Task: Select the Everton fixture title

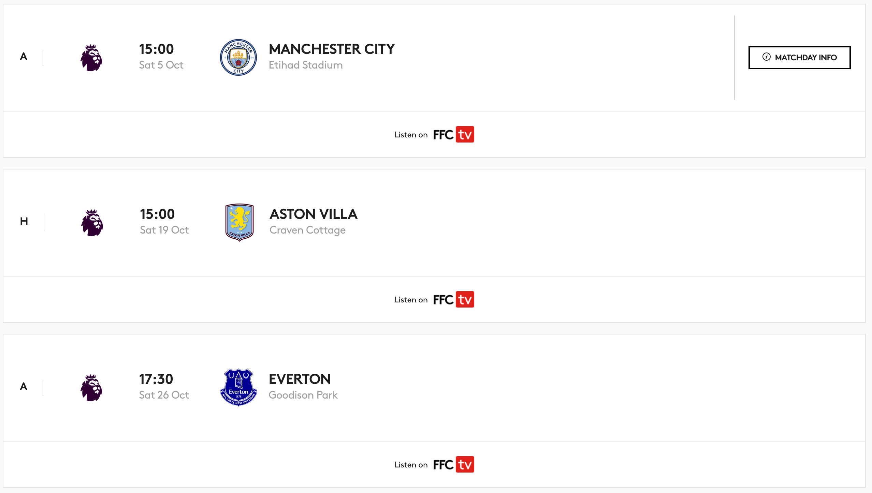Action: 300,379
